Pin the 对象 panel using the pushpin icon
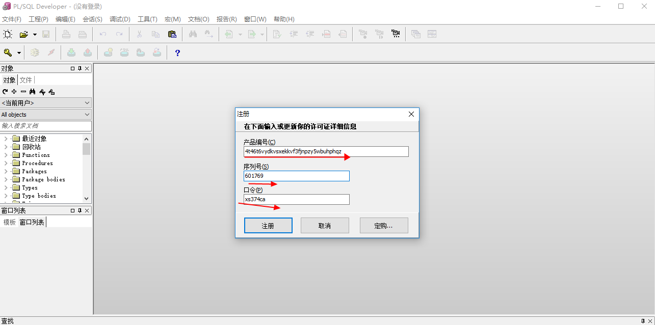 click(80, 68)
